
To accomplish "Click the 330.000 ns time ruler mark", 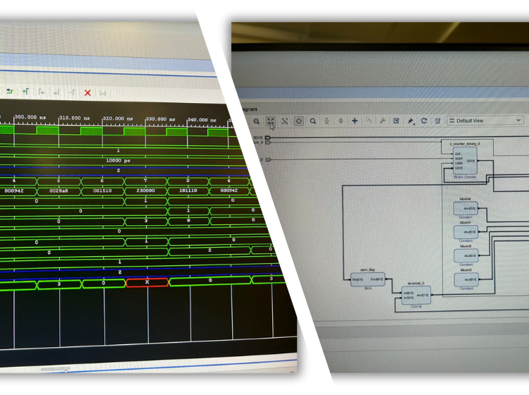I will [x=160, y=119].
